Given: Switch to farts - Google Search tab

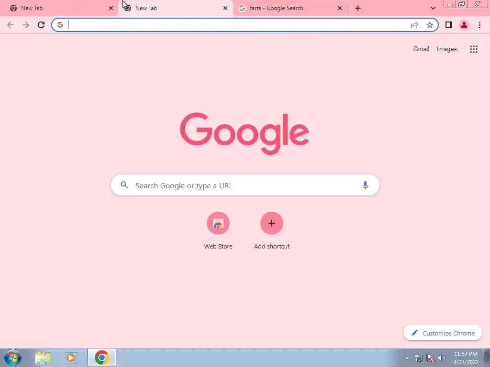Looking at the screenshot, I should 290,8.
